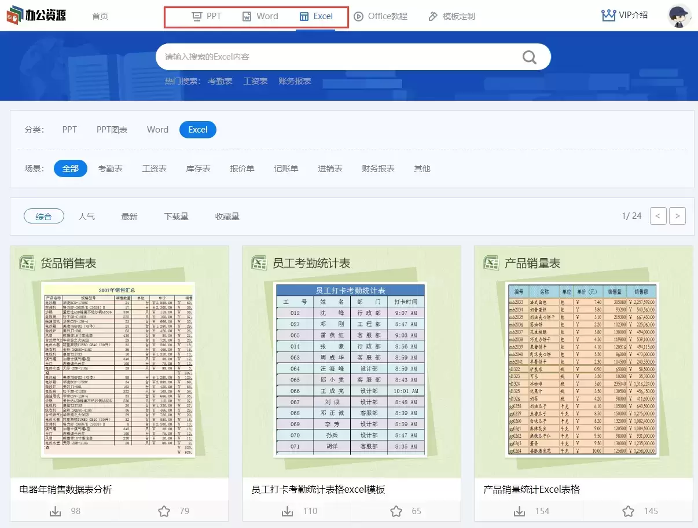The height and width of the screenshot is (528, 698).
Task: Click download icon under 产品销量统计Excel表格
Action: click(520, 511)
